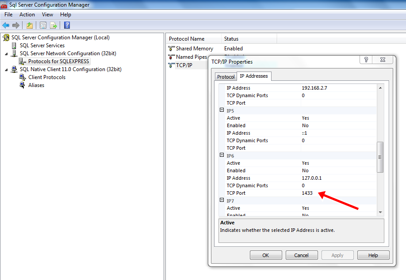Image resolution: width=406 pixels, height=280 pixels.
Task: Click the Aliases icon
Action: 23,85
